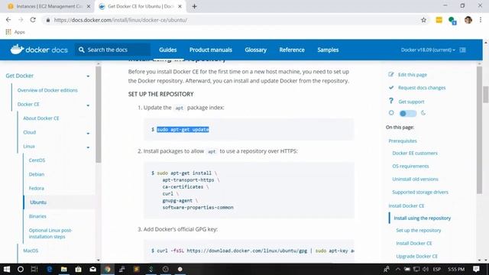Open File Explorer from the taskbar

click(64, 269)
